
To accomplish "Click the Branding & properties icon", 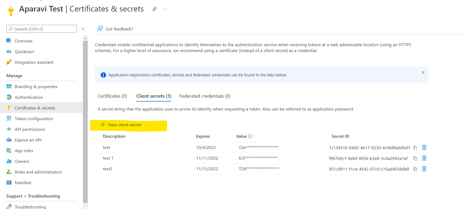I will tap(9, 86).
